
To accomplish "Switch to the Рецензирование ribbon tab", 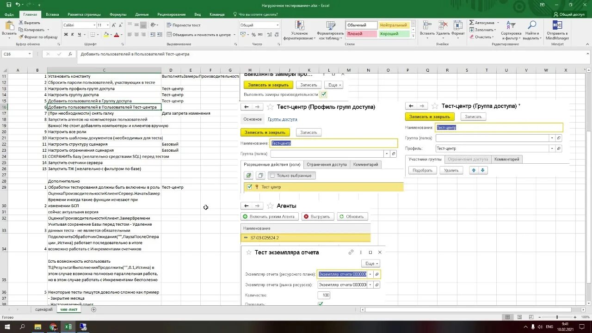I will point(172,14).
